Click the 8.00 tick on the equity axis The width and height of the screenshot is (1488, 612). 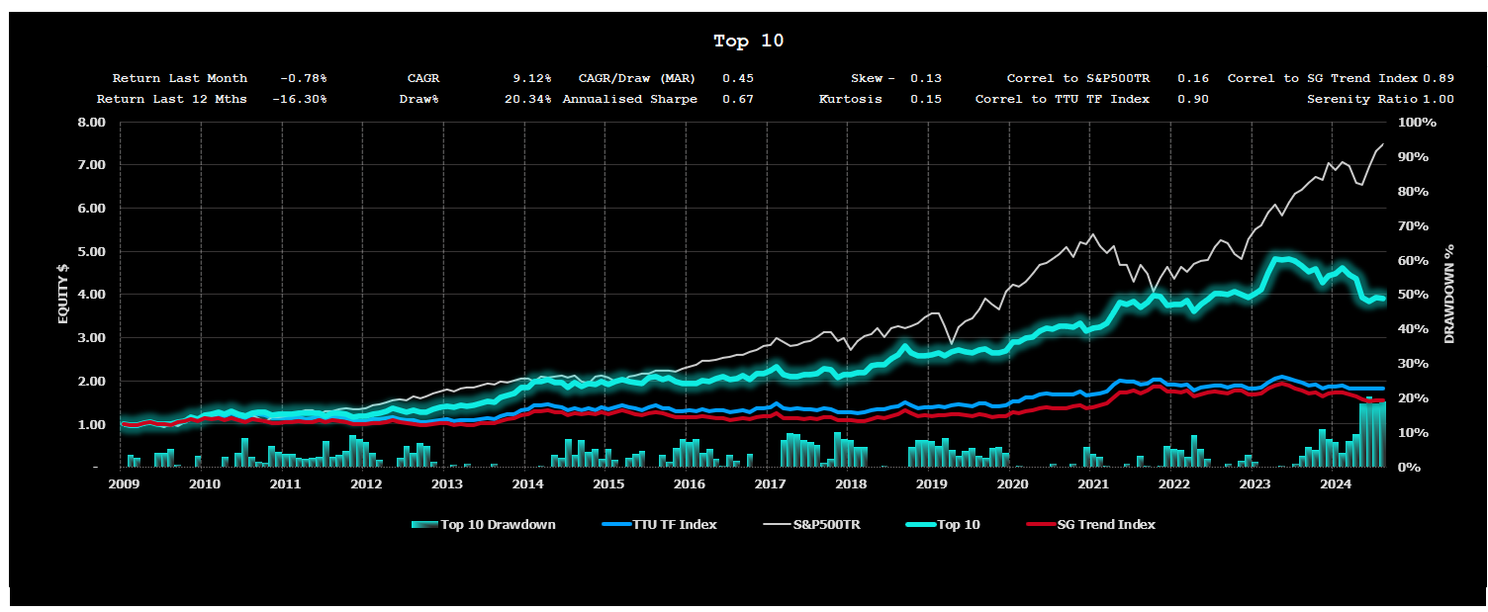(91, 123)
